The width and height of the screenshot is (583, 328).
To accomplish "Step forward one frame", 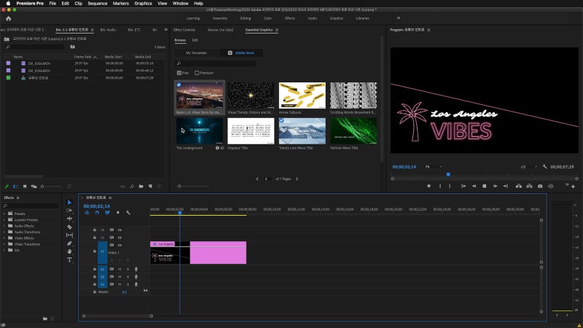I will [496, 186].
